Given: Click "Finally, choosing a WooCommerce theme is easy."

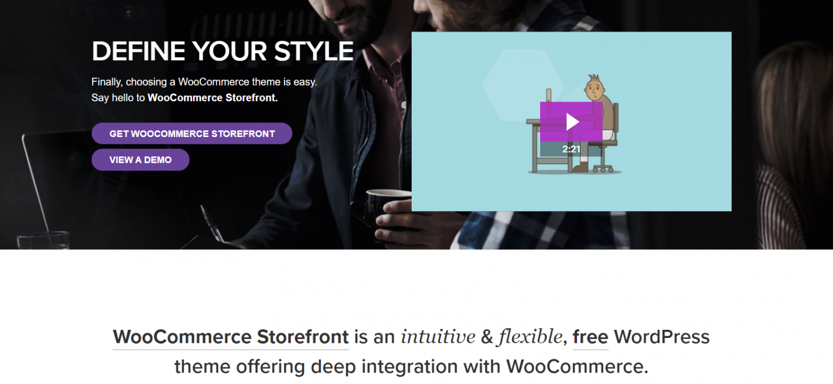Looking at the screenshot, I should point(204,82).
